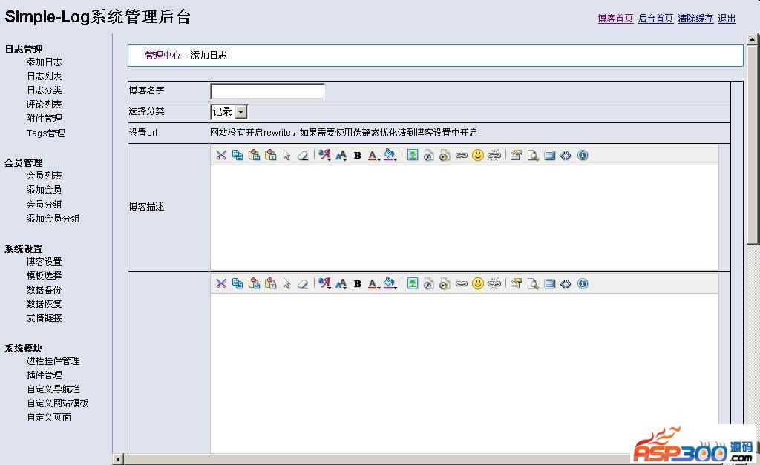Click Preview magnifier in second editor toolbar

click(x=533, y=283)
